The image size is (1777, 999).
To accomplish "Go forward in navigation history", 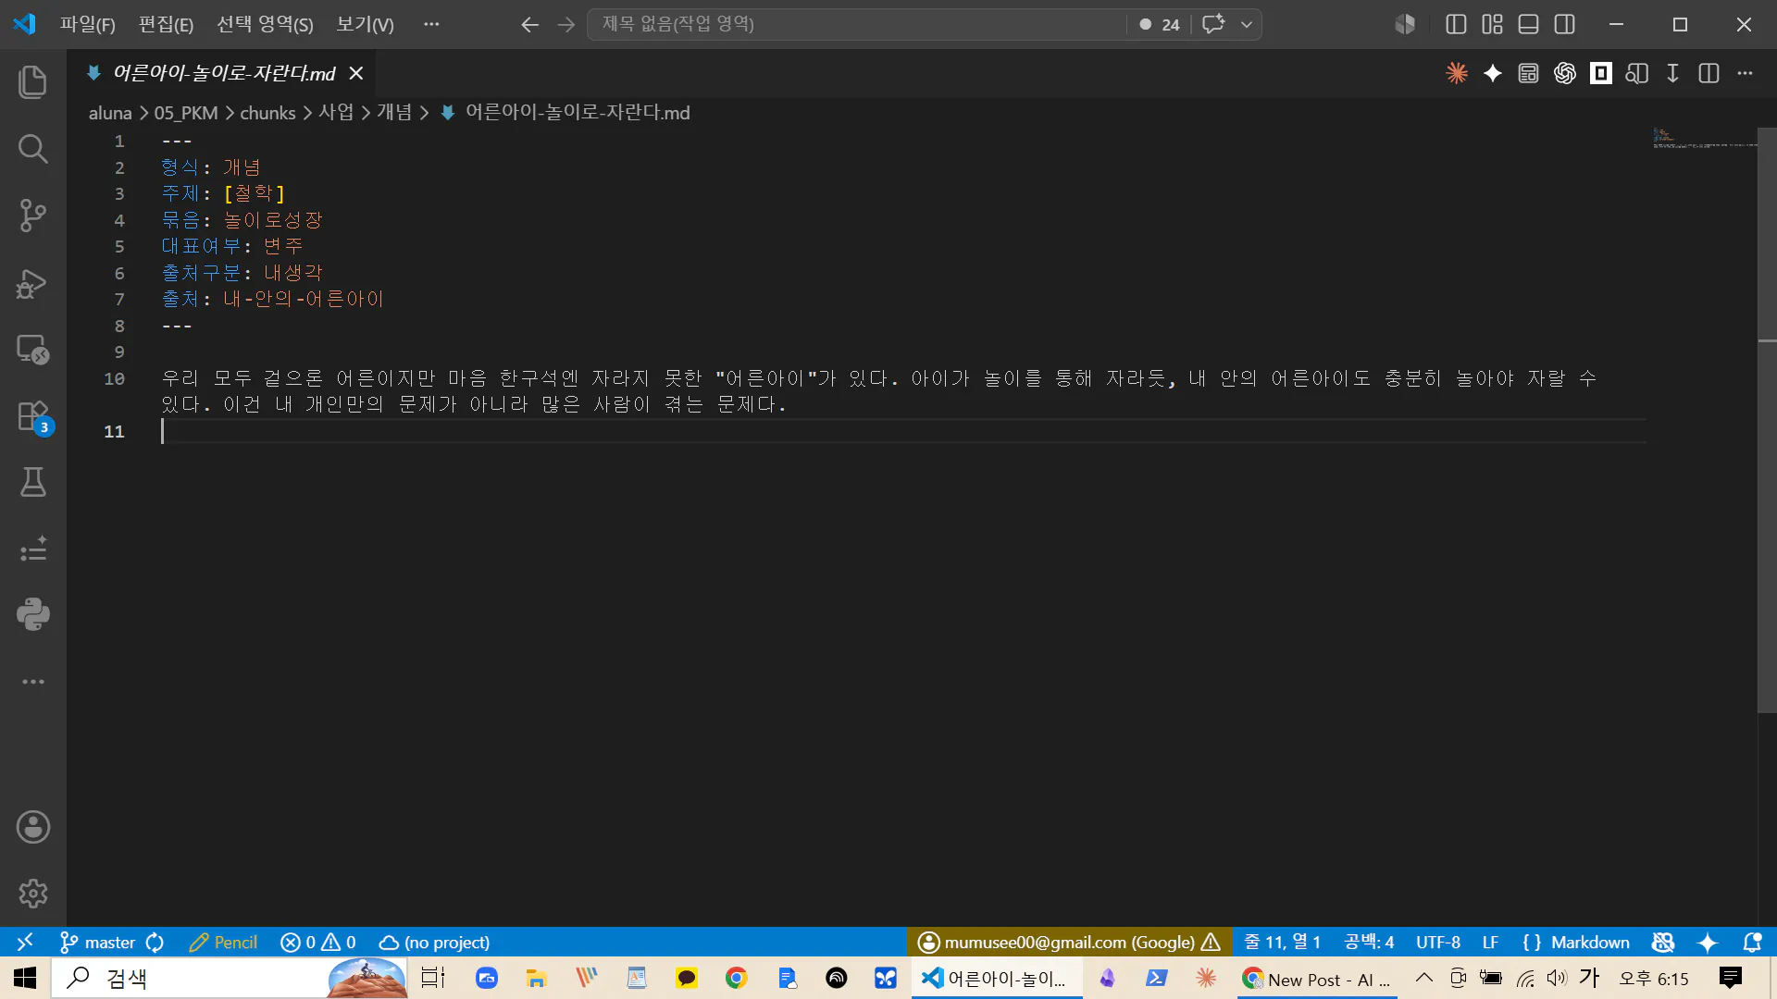I will (x=566, y=24).
